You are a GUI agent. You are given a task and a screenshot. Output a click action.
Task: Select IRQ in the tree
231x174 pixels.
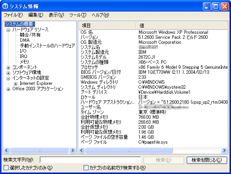click(23, 56)
